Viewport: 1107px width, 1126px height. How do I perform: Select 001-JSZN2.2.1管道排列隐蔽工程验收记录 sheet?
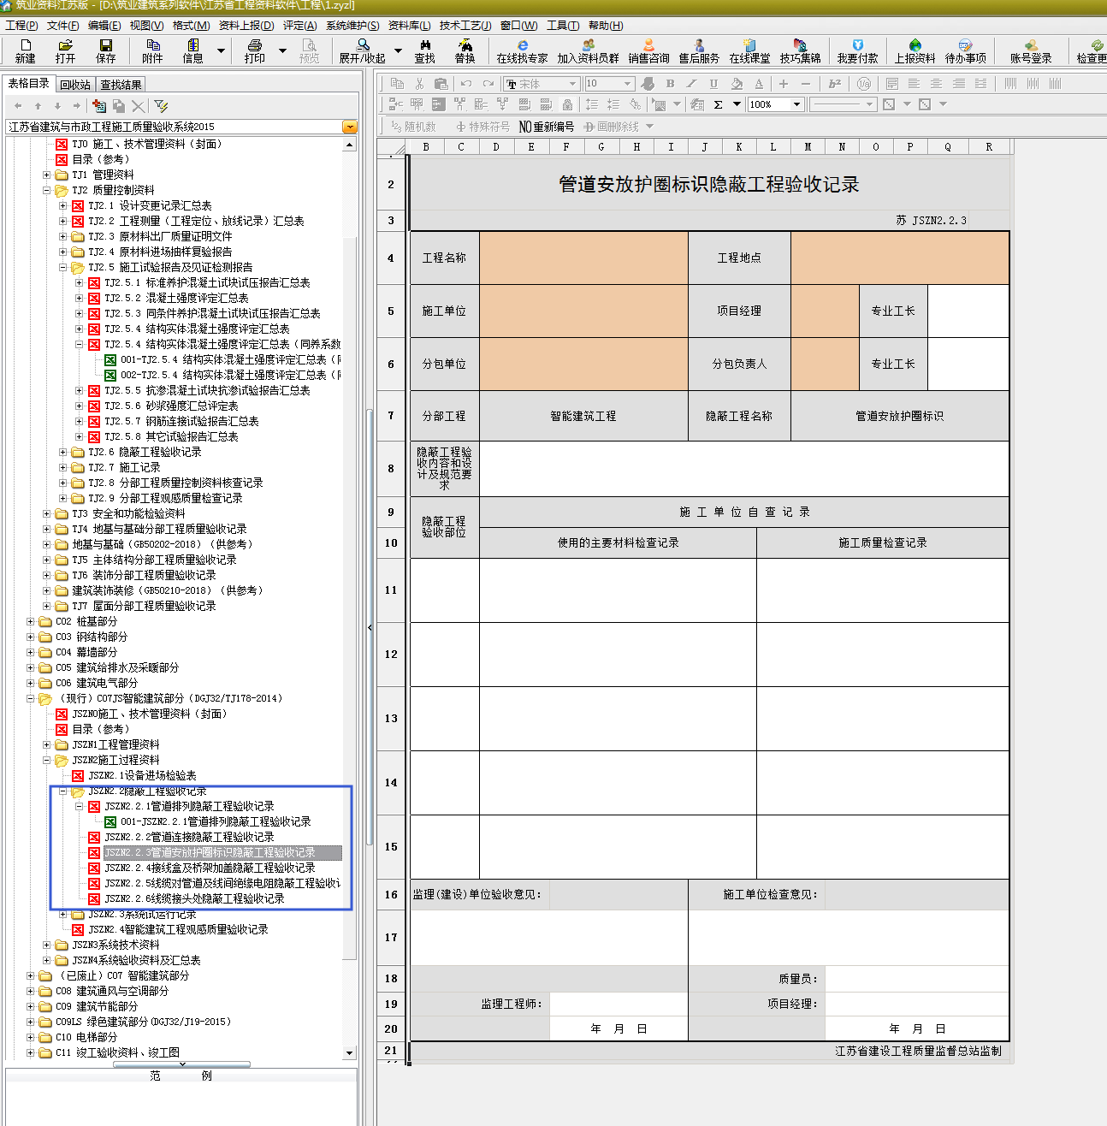point(216,821)
